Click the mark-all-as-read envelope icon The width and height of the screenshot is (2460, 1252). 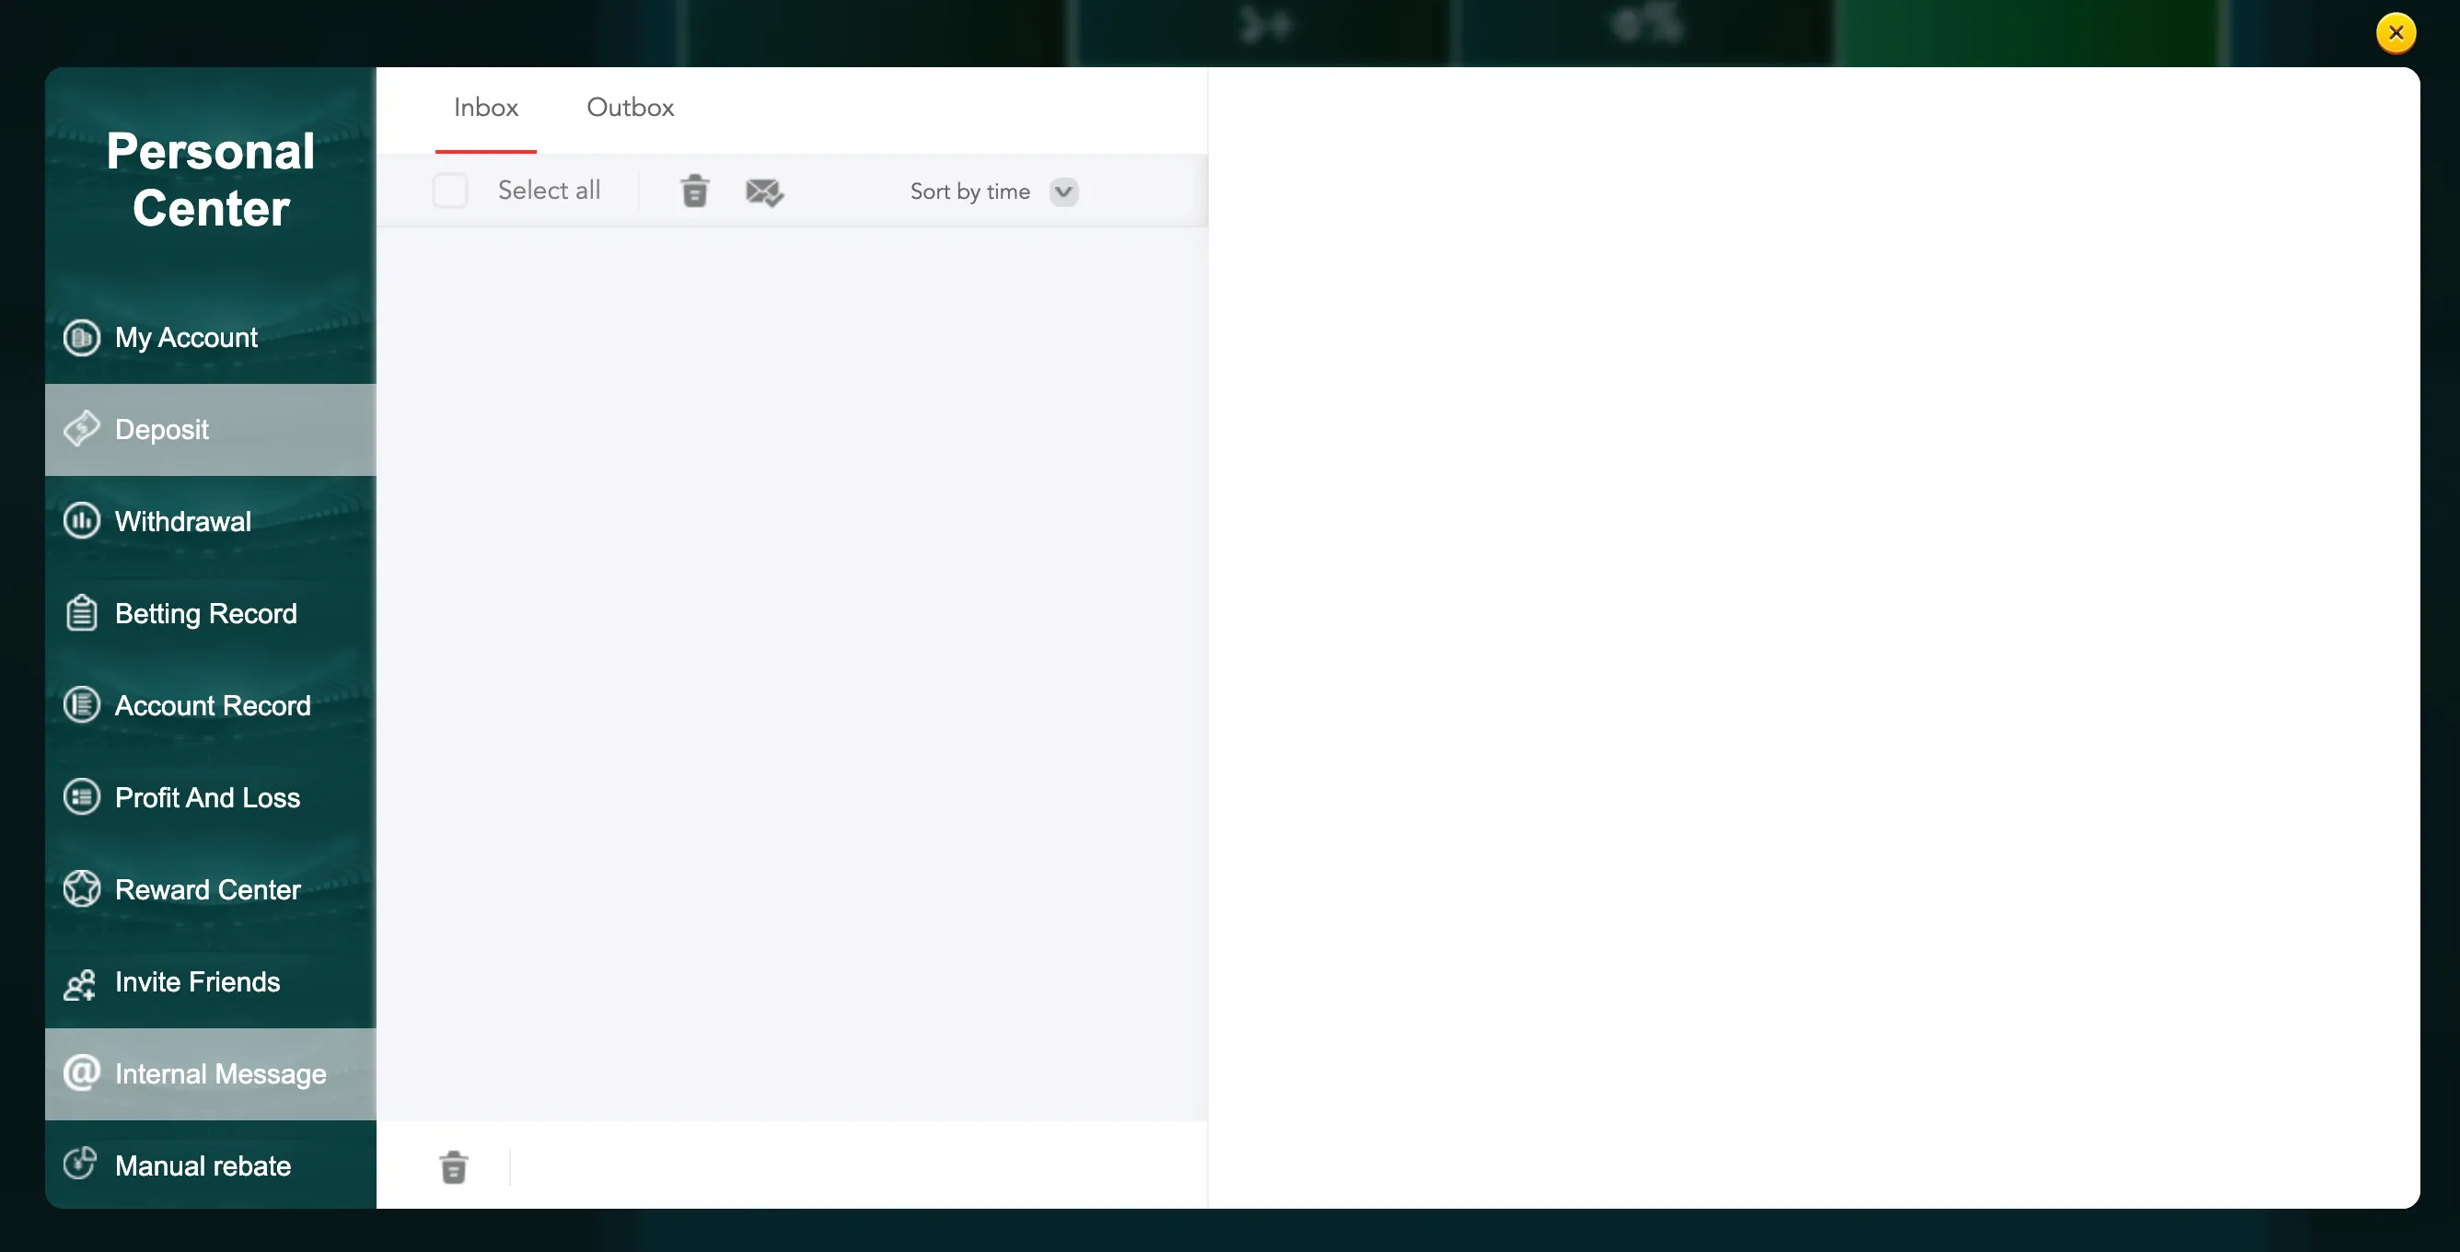tap(764, 192)
